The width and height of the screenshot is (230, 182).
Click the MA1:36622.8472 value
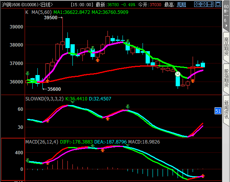72,12
